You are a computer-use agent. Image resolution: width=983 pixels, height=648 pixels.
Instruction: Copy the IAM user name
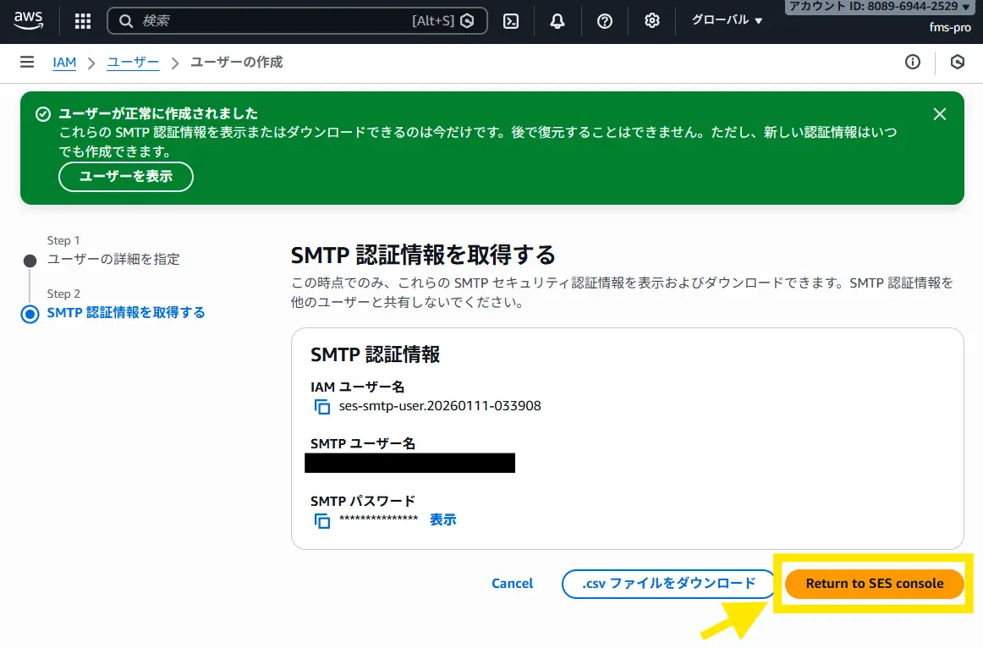click(322, 407)
